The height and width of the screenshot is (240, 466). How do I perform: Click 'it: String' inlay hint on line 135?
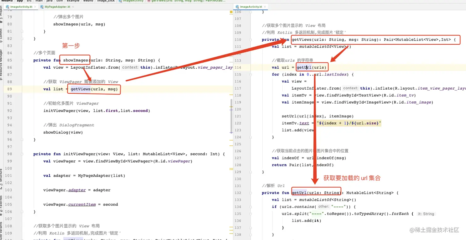(426, 214)
